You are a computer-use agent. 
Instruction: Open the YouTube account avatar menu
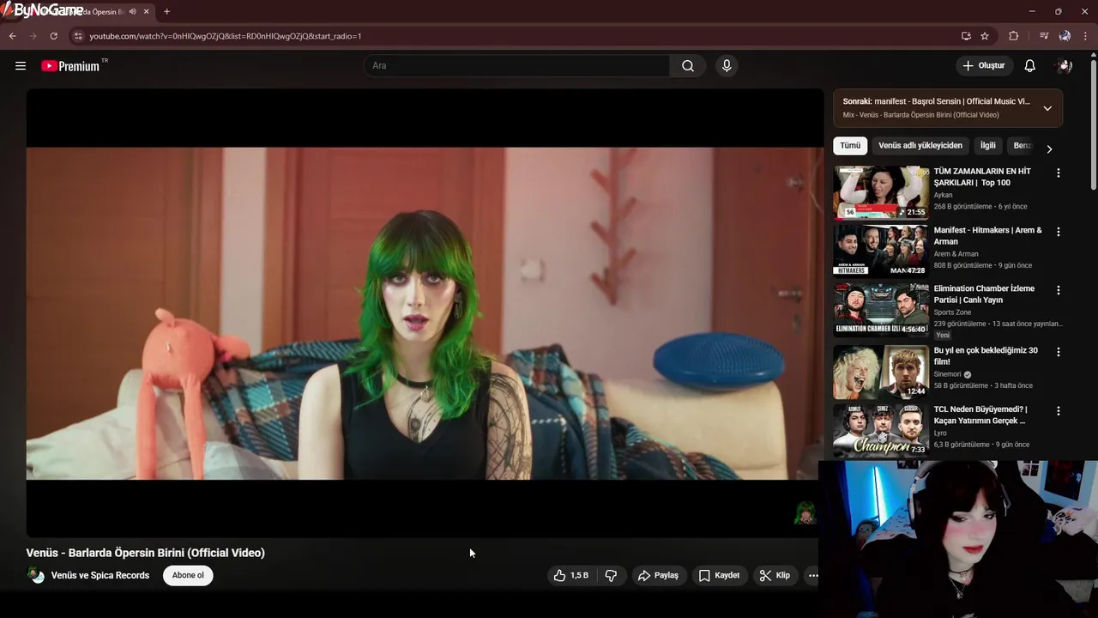click(1065, 66)
